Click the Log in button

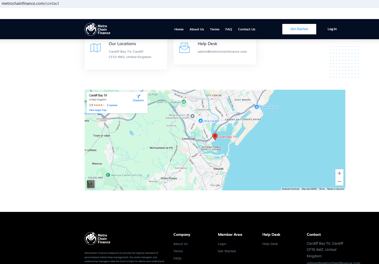(x=332, y=29)
